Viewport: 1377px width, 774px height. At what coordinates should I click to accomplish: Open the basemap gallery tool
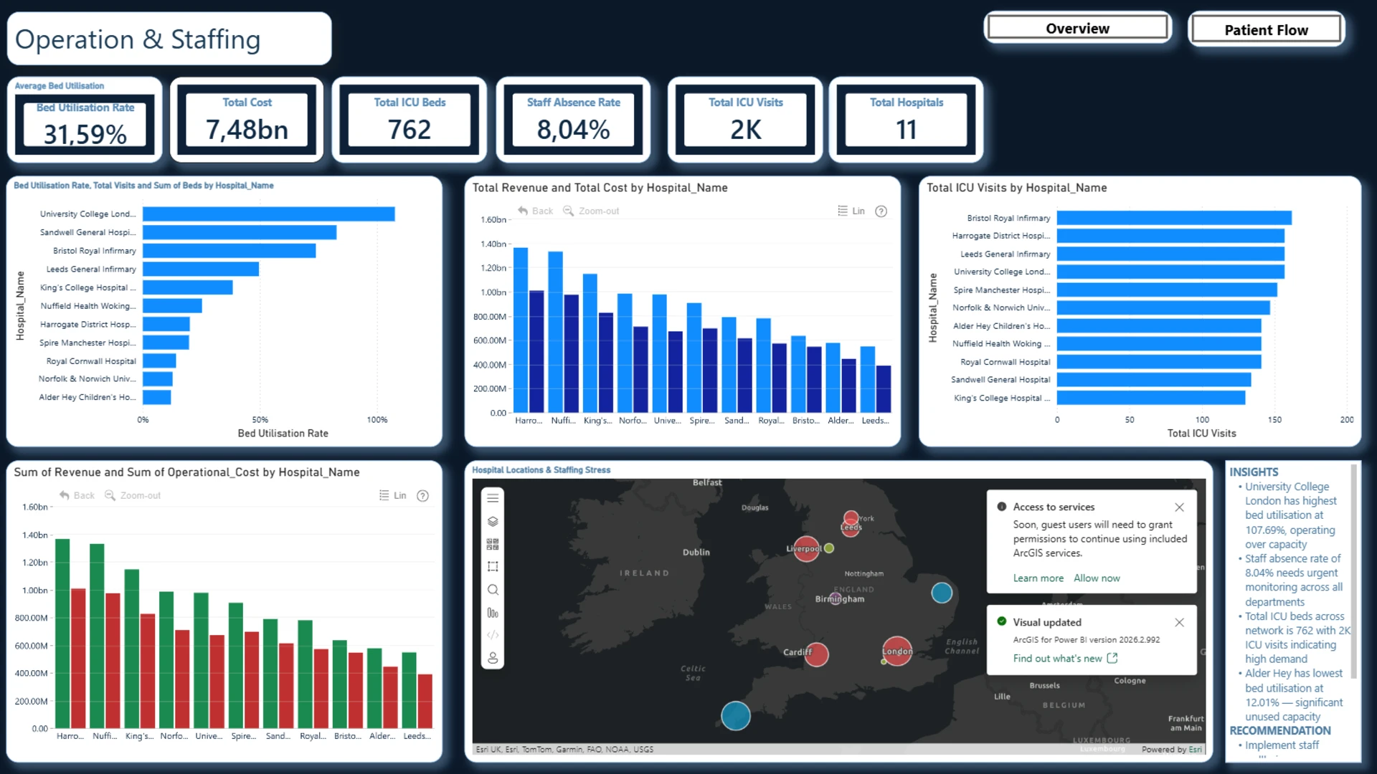pyautogui.click(x=493, y=544)
